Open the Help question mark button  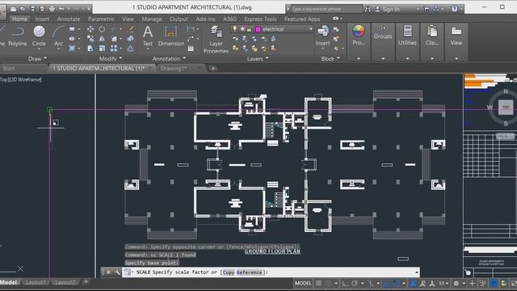pos(454,9)
